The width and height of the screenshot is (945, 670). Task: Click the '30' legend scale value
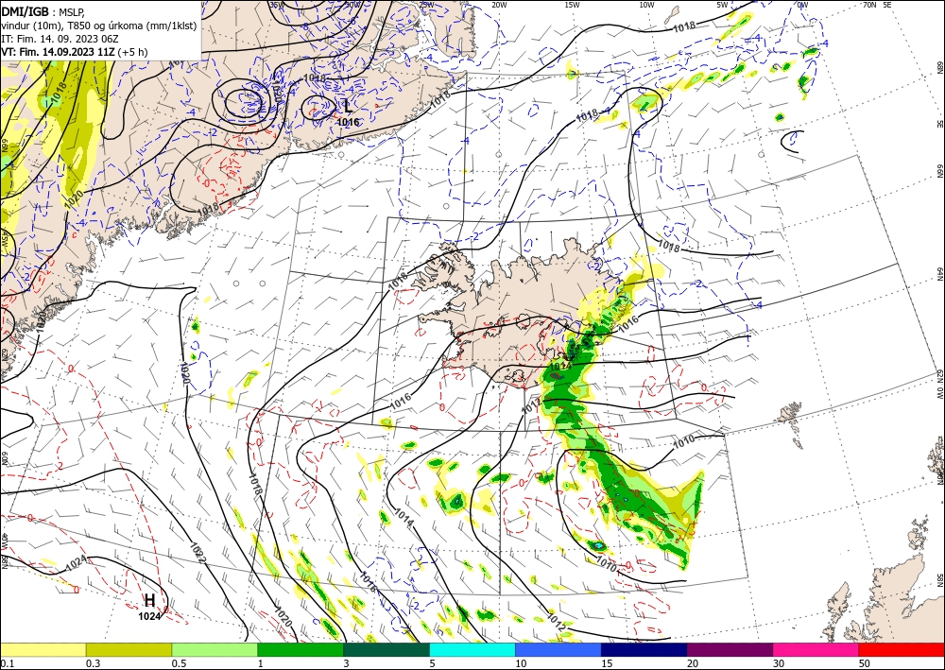[779, 662]
